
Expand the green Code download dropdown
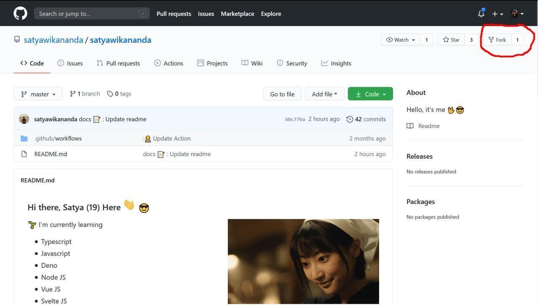[x=370, y=94]
